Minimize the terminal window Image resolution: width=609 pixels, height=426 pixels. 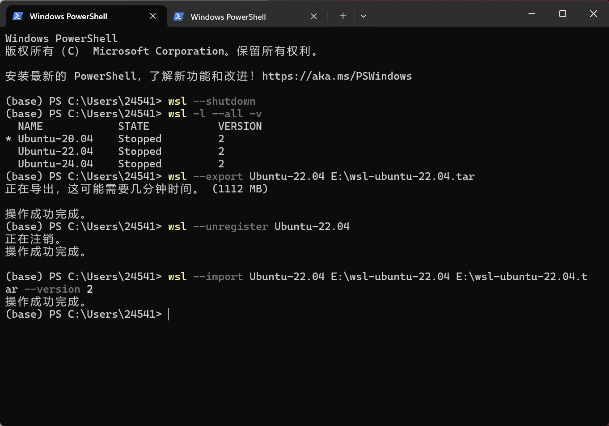(532, 14)
